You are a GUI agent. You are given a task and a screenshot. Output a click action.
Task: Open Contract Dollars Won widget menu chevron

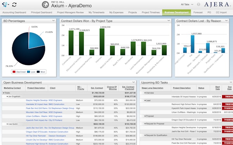pos(169,20)
